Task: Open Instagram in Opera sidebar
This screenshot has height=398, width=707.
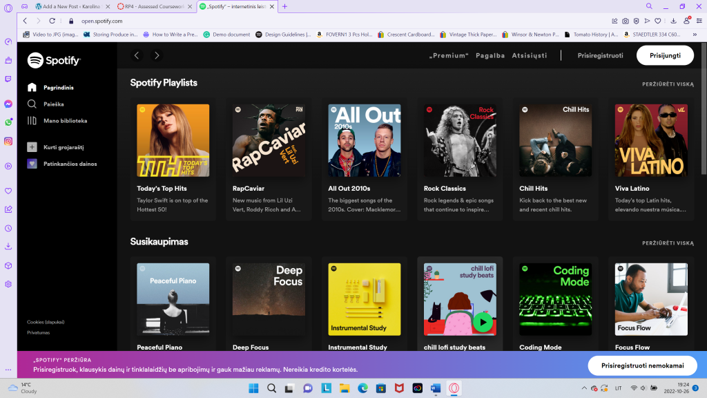Action: 8,141
